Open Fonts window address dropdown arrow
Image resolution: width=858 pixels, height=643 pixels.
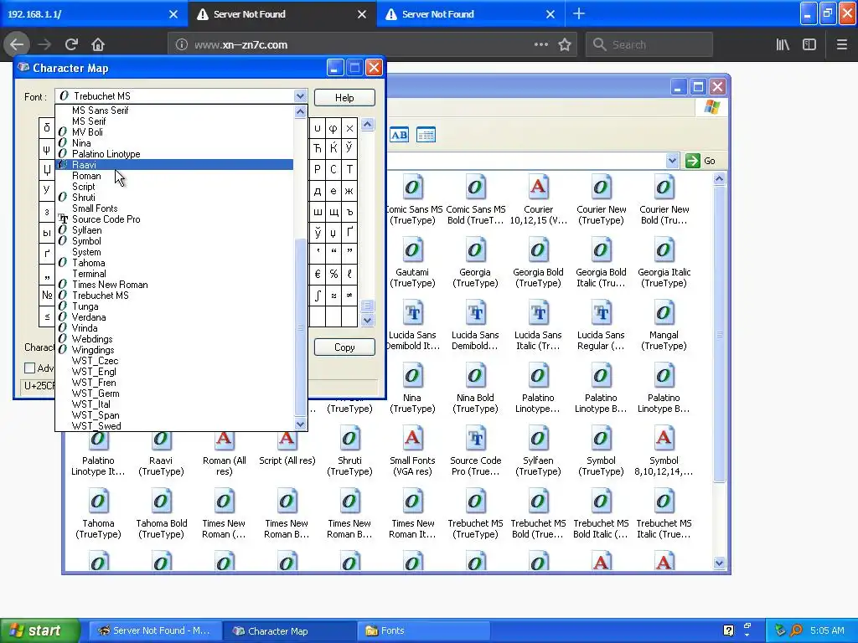672,161
